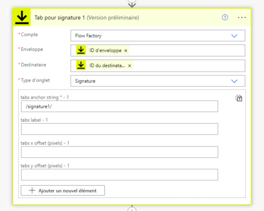Click the DocuSign icon in the Destinataire token

pyautogui.click(x=81, y=66)
